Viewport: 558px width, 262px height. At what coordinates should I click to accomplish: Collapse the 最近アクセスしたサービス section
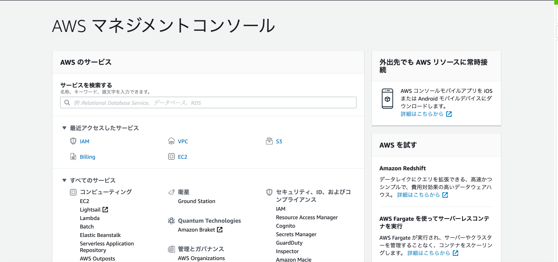tap(64, 128)
